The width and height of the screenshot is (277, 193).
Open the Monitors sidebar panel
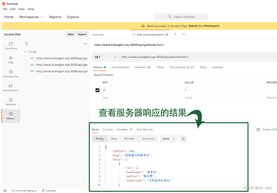coord(11,102)
